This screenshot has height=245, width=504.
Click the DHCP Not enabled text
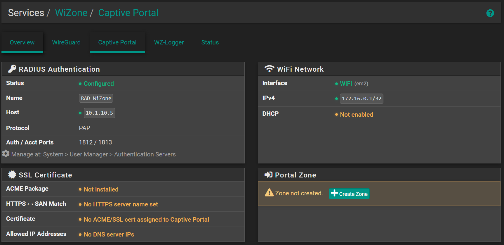pos(357,115)
